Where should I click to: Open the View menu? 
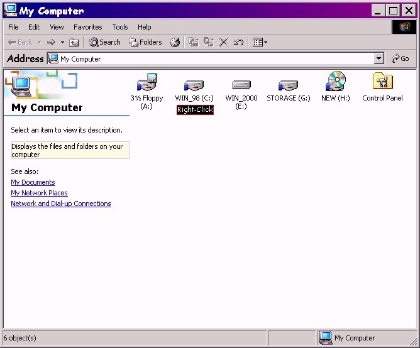57,27
